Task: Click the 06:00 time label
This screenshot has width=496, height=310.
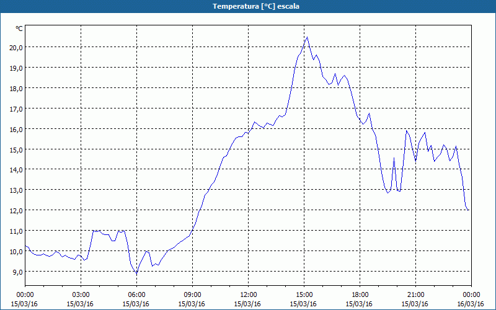Action: click(136, 295)
